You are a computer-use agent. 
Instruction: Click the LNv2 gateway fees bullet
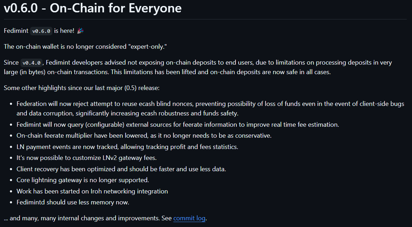coord(86,158)
